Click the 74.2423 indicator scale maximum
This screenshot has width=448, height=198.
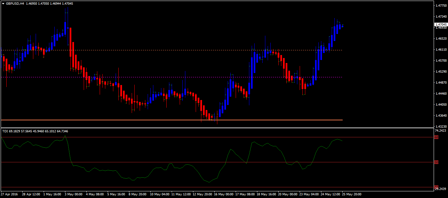[x=441, y=131]
